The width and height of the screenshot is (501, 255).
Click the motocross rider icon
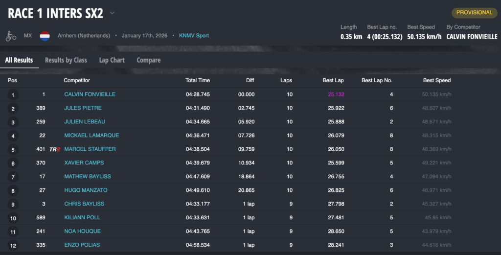click(x=11, y=36)
